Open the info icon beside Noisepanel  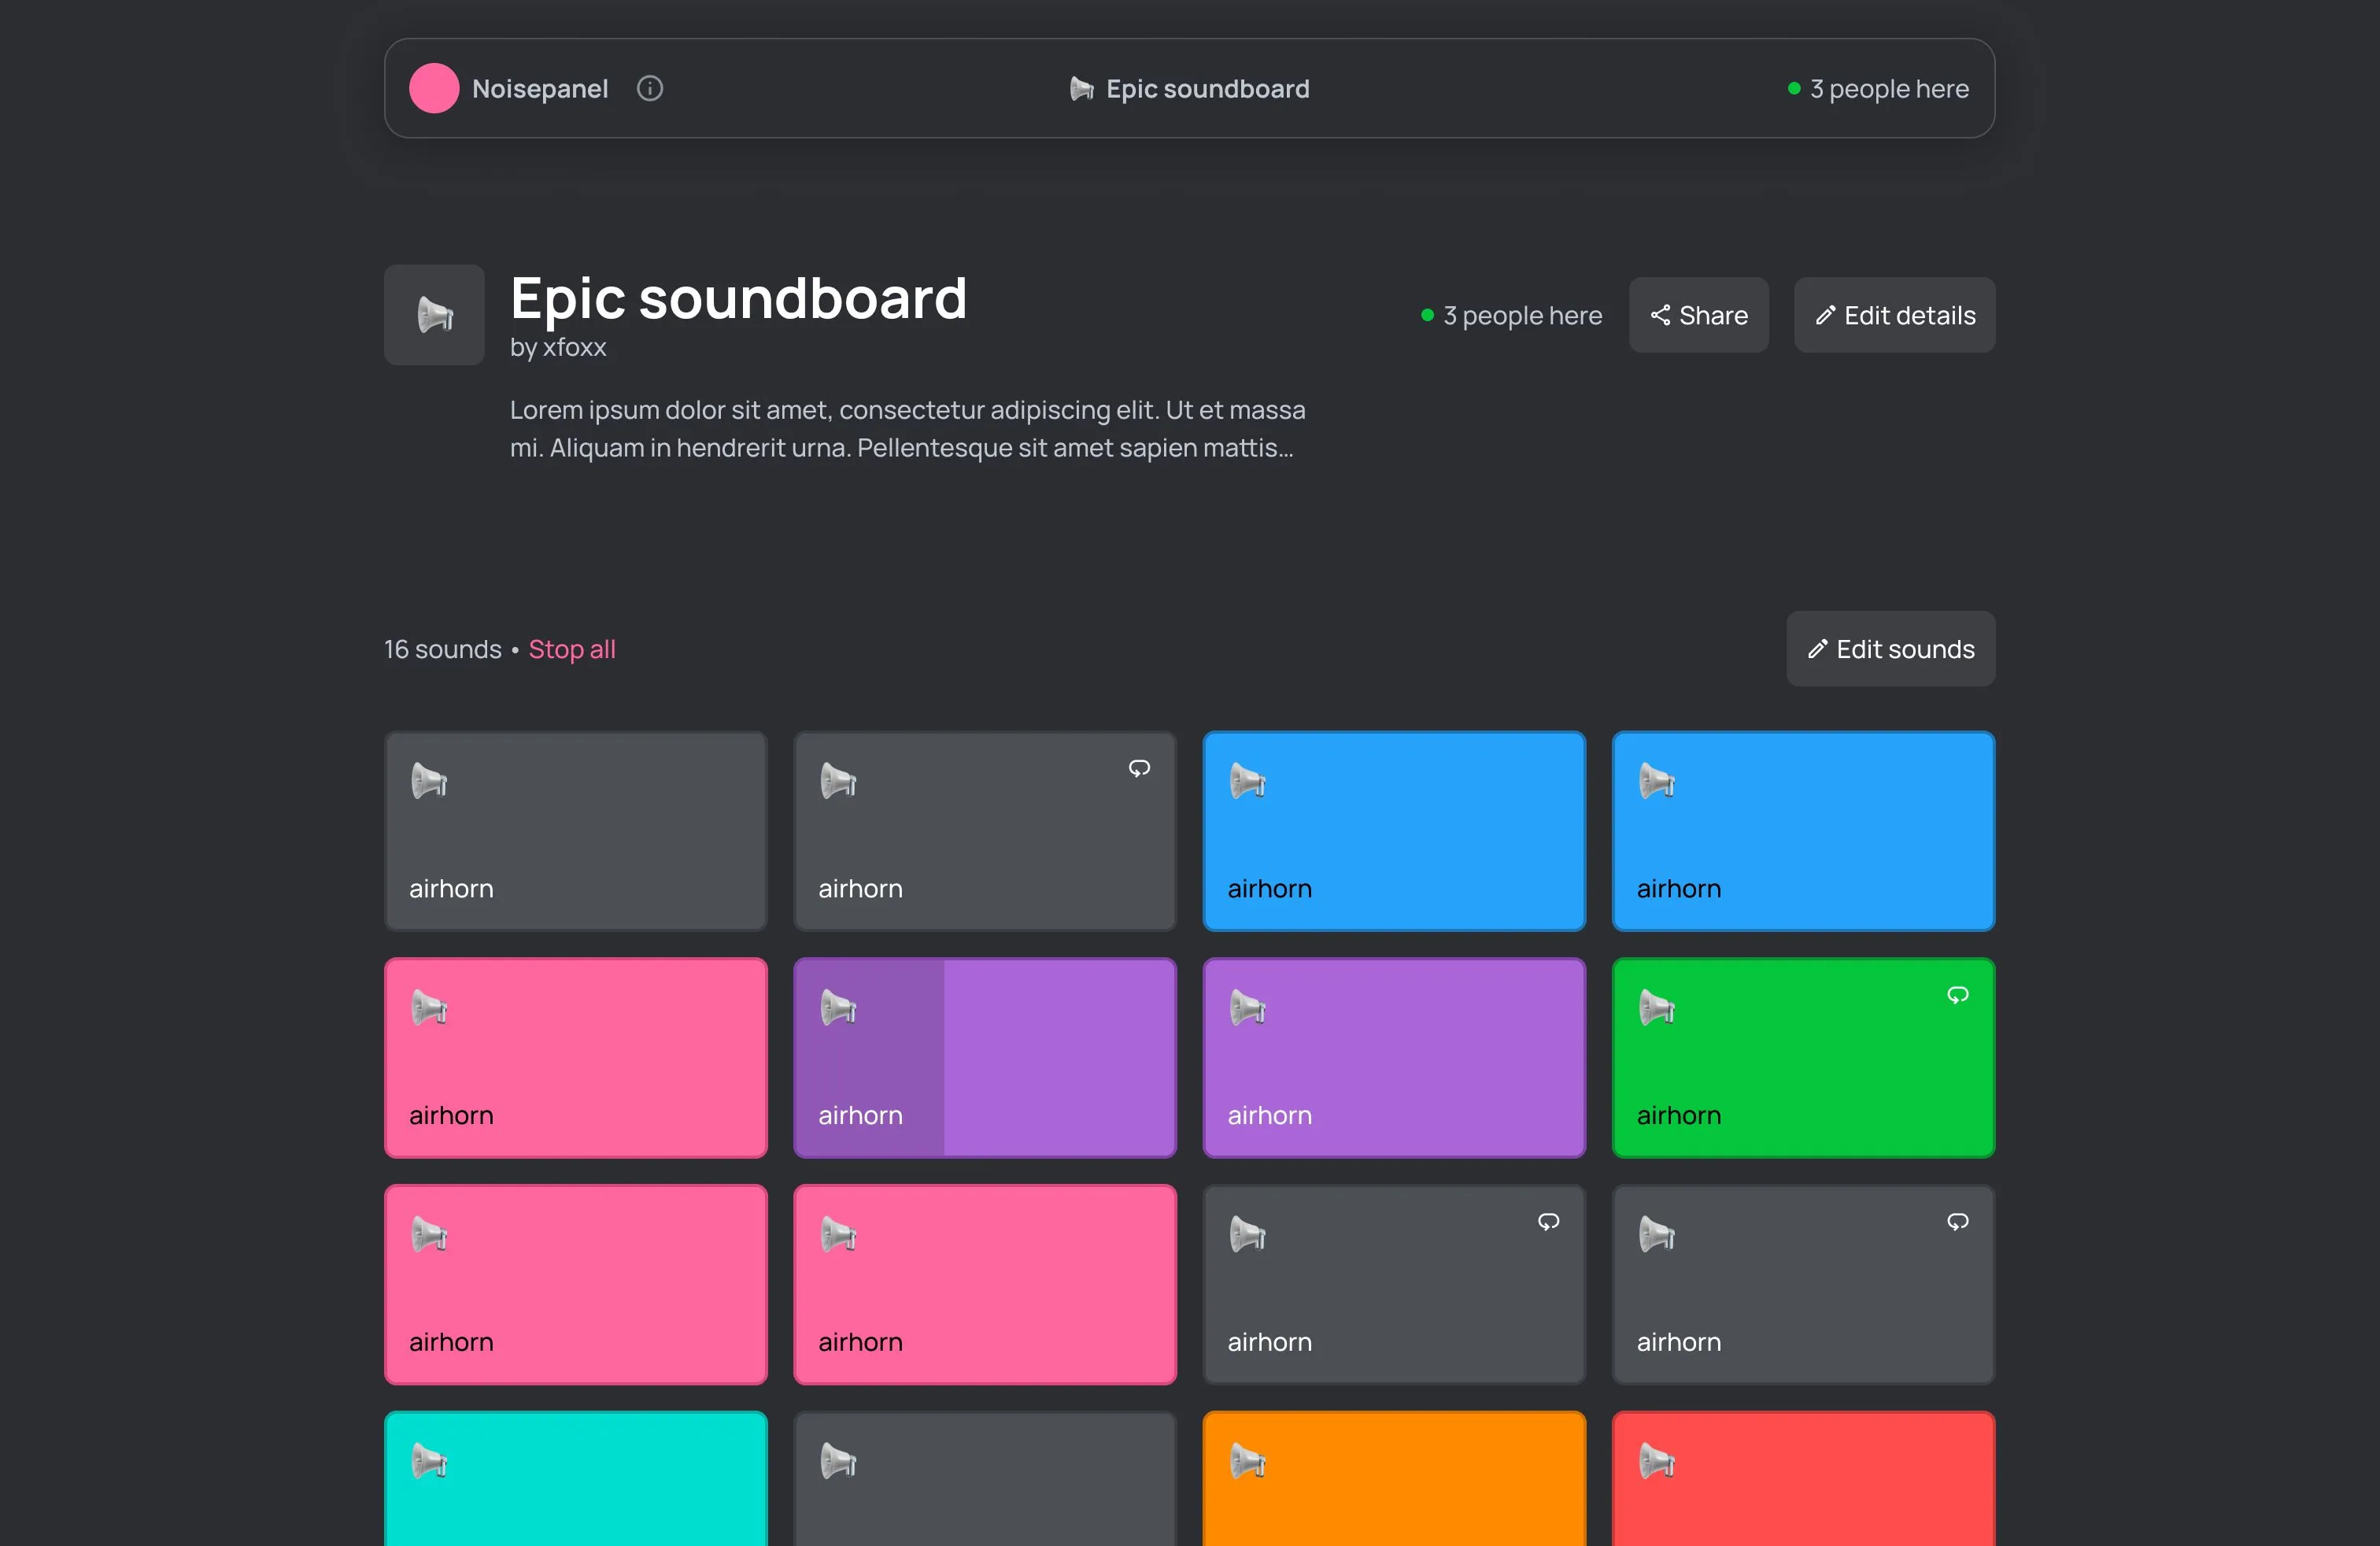(x=650, y=89)
